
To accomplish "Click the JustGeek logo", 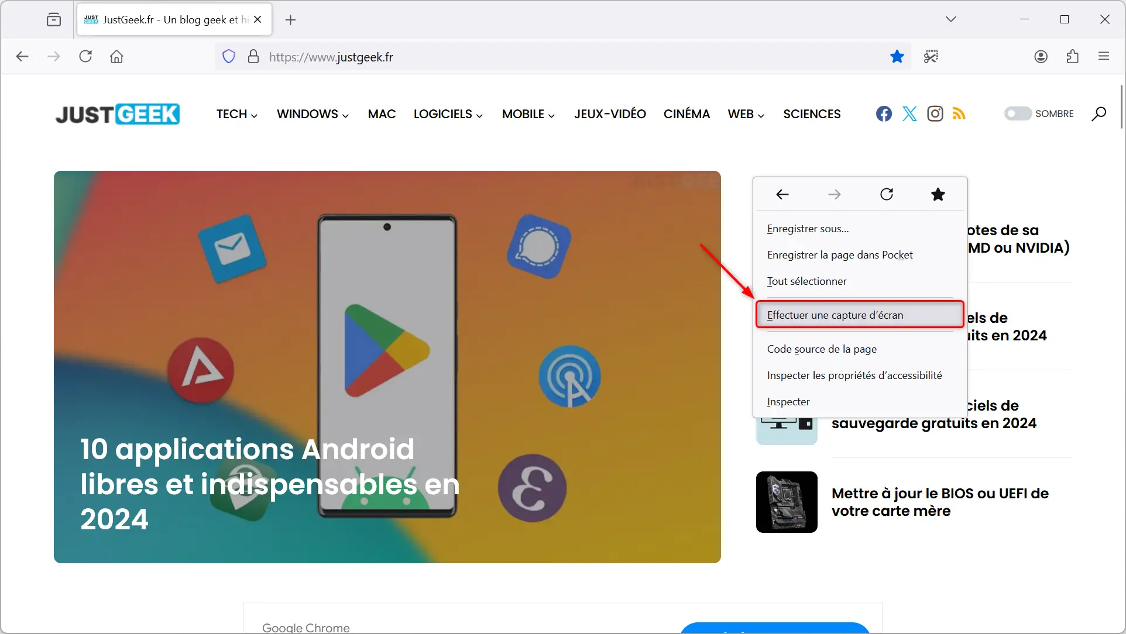I will [x=118, y=114].
